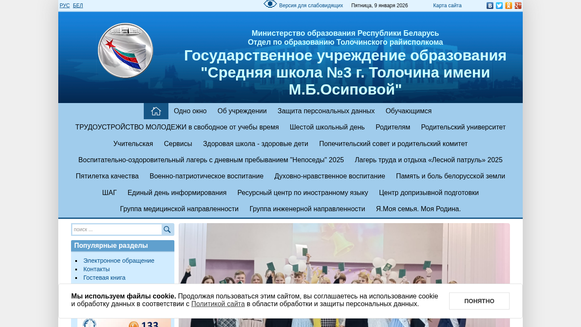Click the magnifier search button
The image size is (581, 327).
167,229
